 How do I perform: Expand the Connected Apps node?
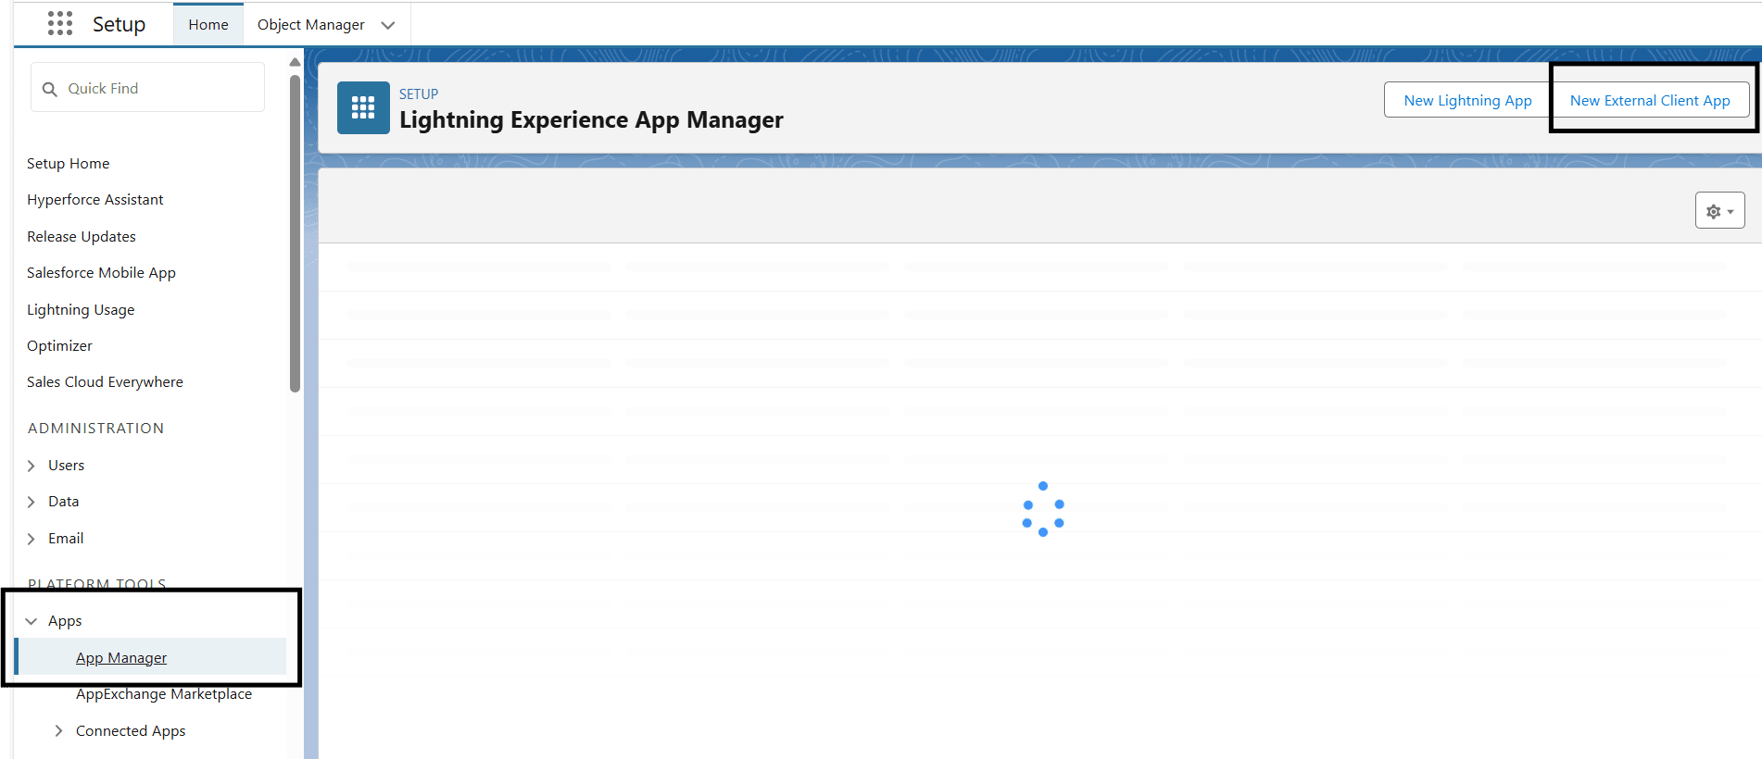click(x=59, y=731)
